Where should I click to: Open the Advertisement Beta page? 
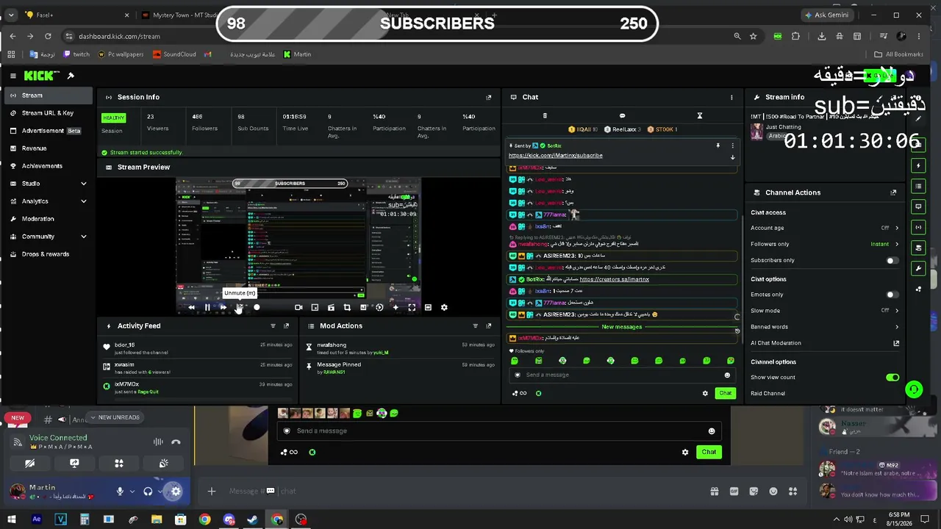coord(47,131)
